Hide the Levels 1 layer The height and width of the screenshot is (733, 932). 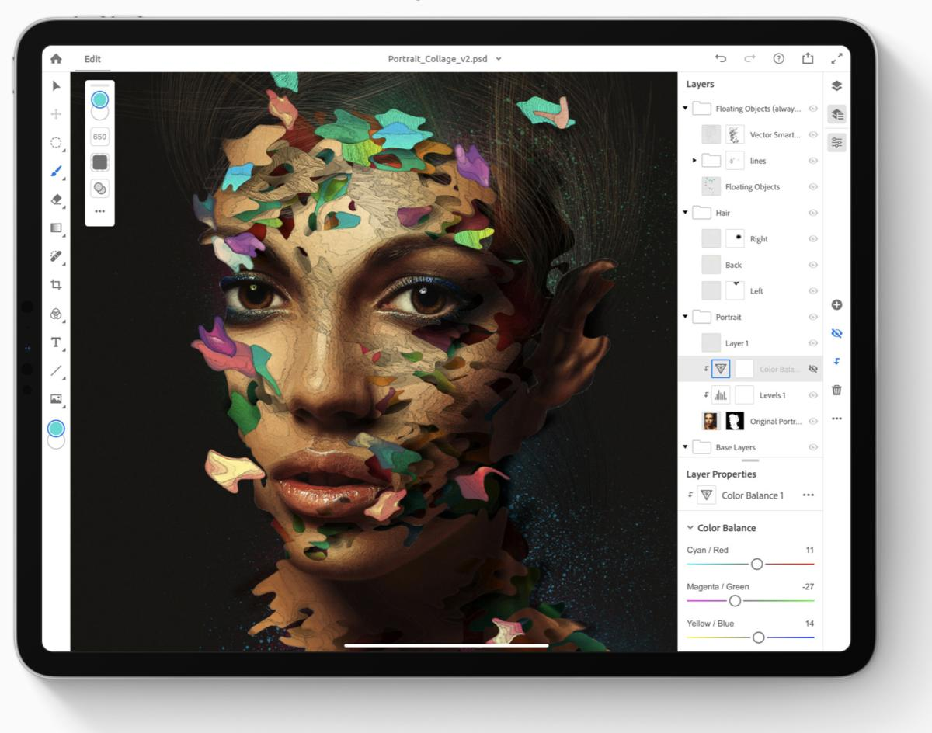tap(813, 395)
